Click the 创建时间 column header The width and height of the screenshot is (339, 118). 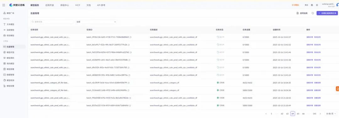277,29
